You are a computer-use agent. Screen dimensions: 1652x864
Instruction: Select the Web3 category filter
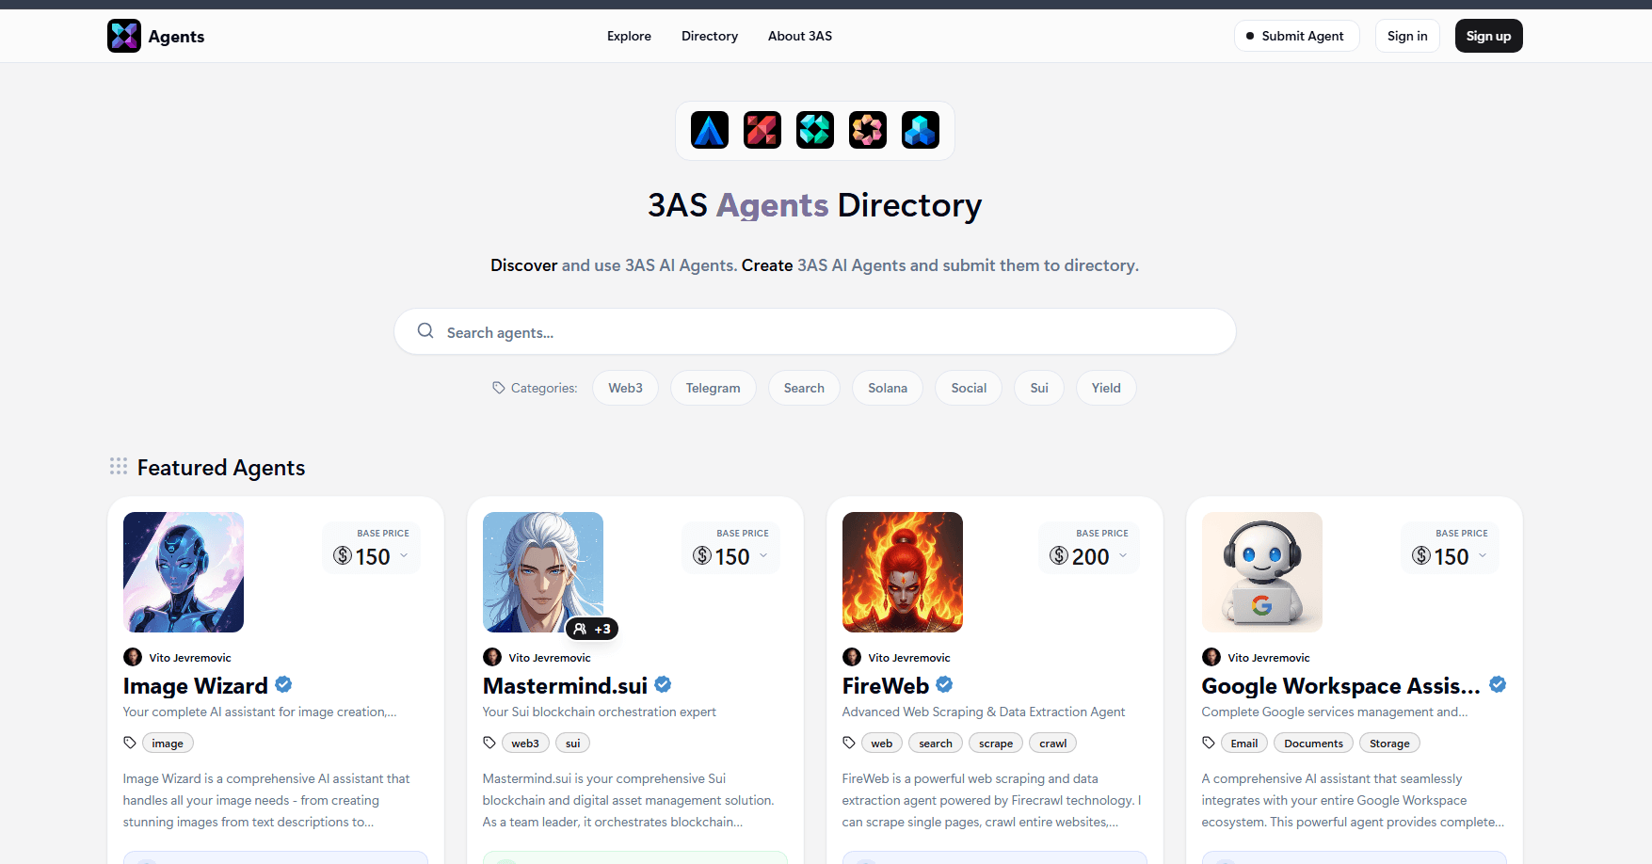pos(625,387)
